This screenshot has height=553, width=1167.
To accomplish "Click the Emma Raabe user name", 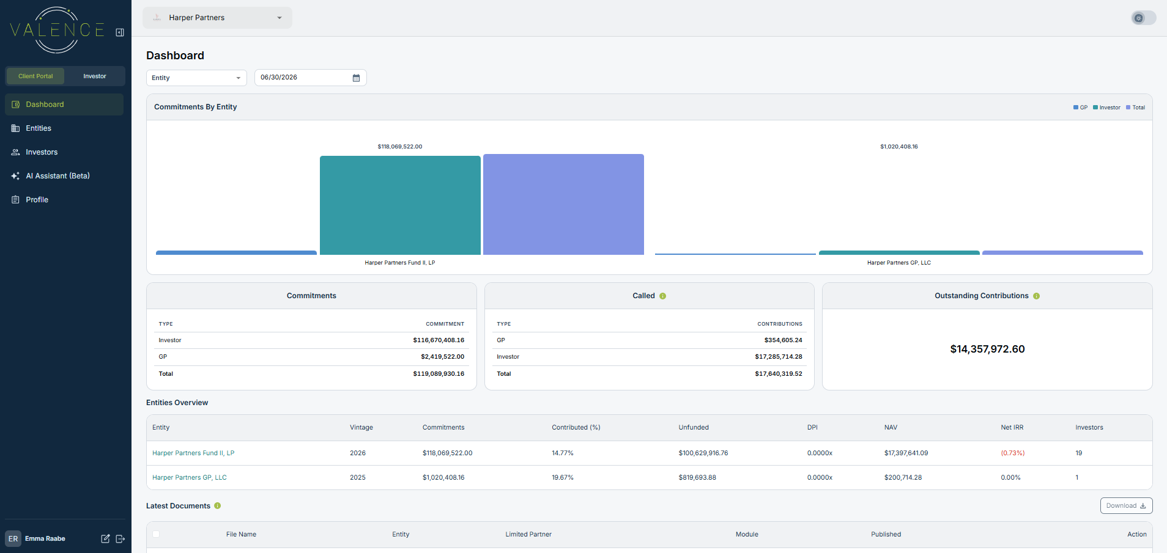I will pyautogui.click(x=45, y=539).
